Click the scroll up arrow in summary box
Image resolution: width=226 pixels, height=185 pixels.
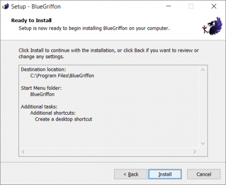[x=203, y=70]
